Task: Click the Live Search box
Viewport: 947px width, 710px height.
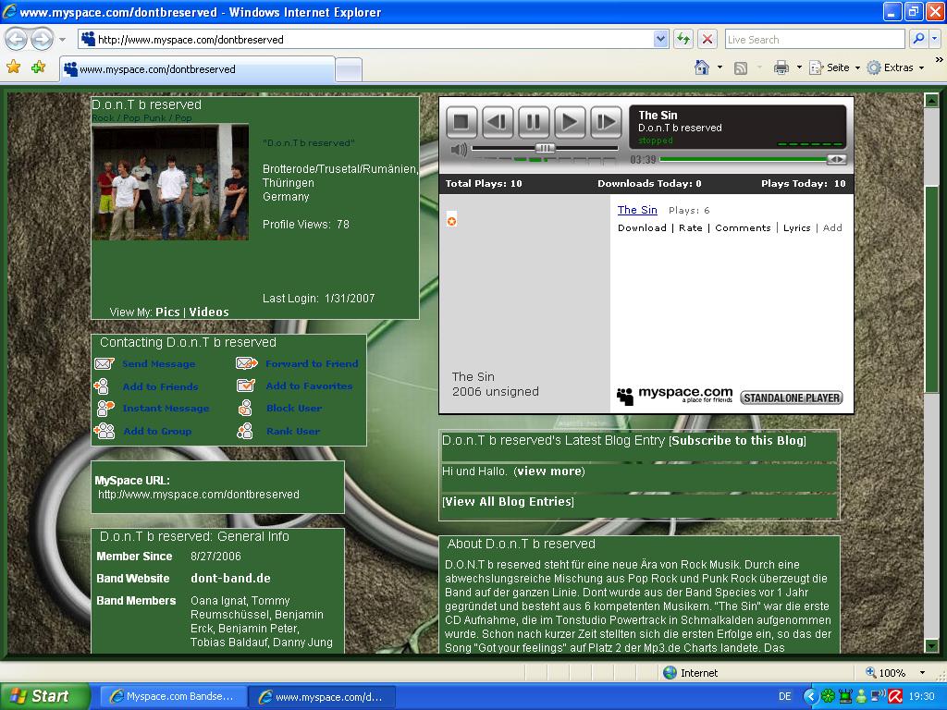Action: pyautogui.click(x=814, y=39)
